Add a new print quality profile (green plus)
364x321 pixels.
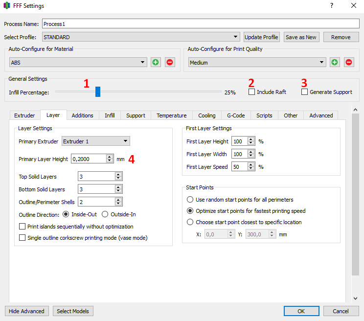[335, 62]
